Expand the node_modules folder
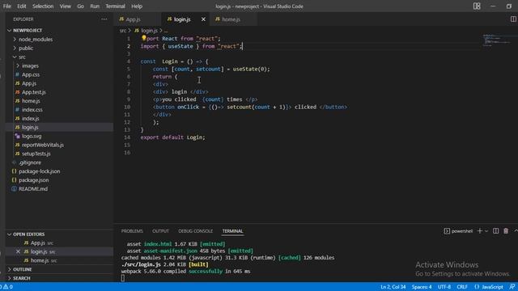Image resolution: width=518 pixels, height=291 pixels. [x=36, y=40]
